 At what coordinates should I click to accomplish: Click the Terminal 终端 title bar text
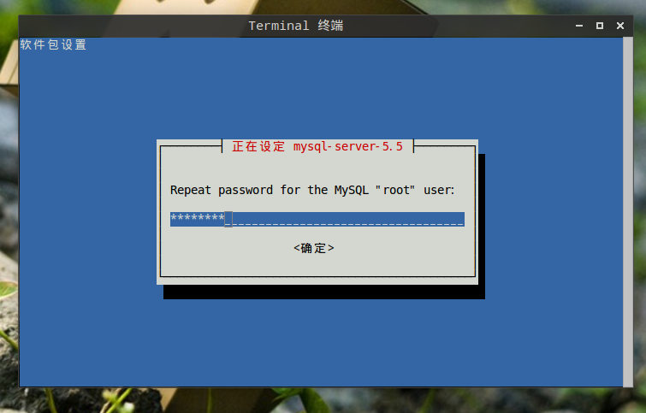tap(295, 26)
